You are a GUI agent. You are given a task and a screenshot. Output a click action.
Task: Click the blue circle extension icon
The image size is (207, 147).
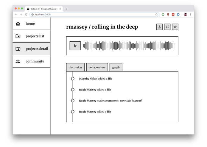[178, 15]
